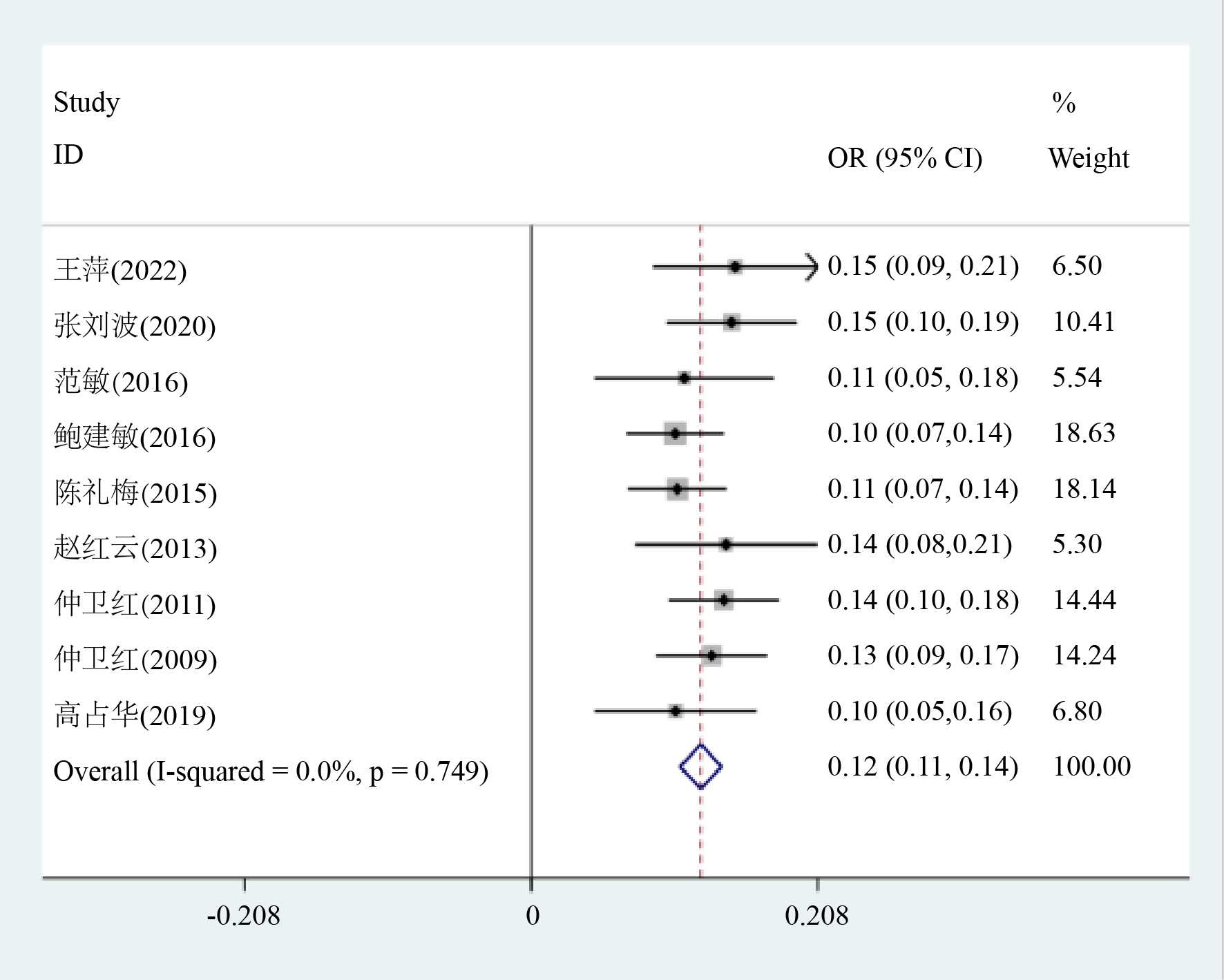
Task: Click the 王萍(2022) study label
Action: tap(120, 269)
